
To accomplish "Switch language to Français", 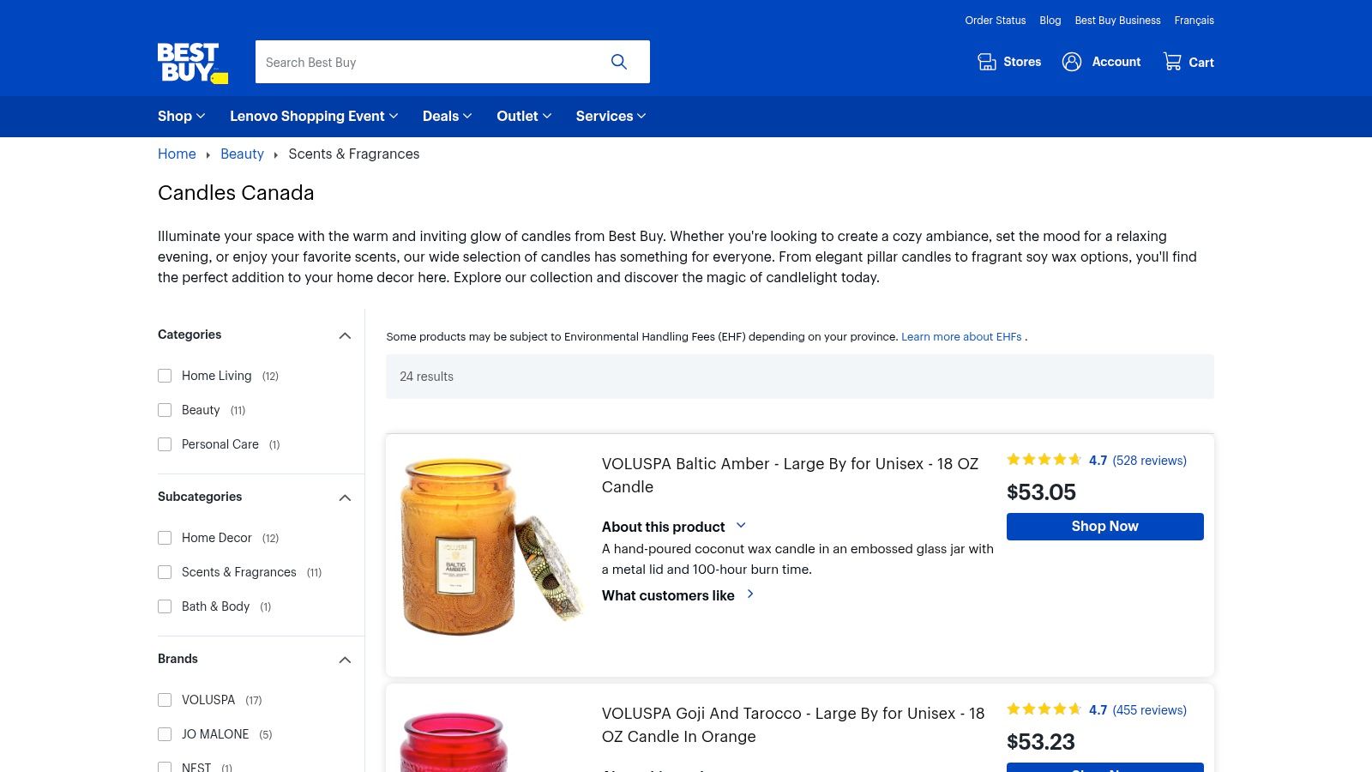I will [x=1194, y=21].
